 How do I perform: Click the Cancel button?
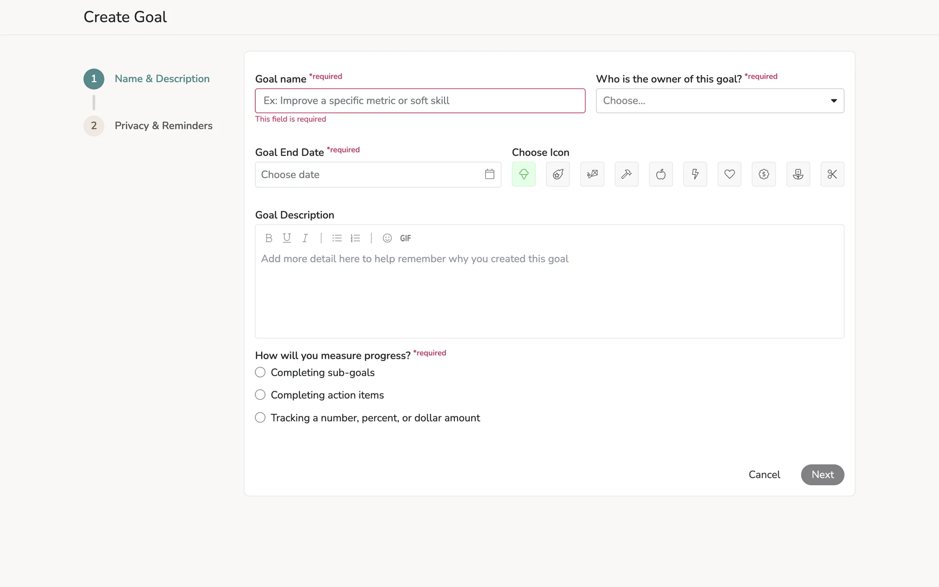click(x=764, y=474)
